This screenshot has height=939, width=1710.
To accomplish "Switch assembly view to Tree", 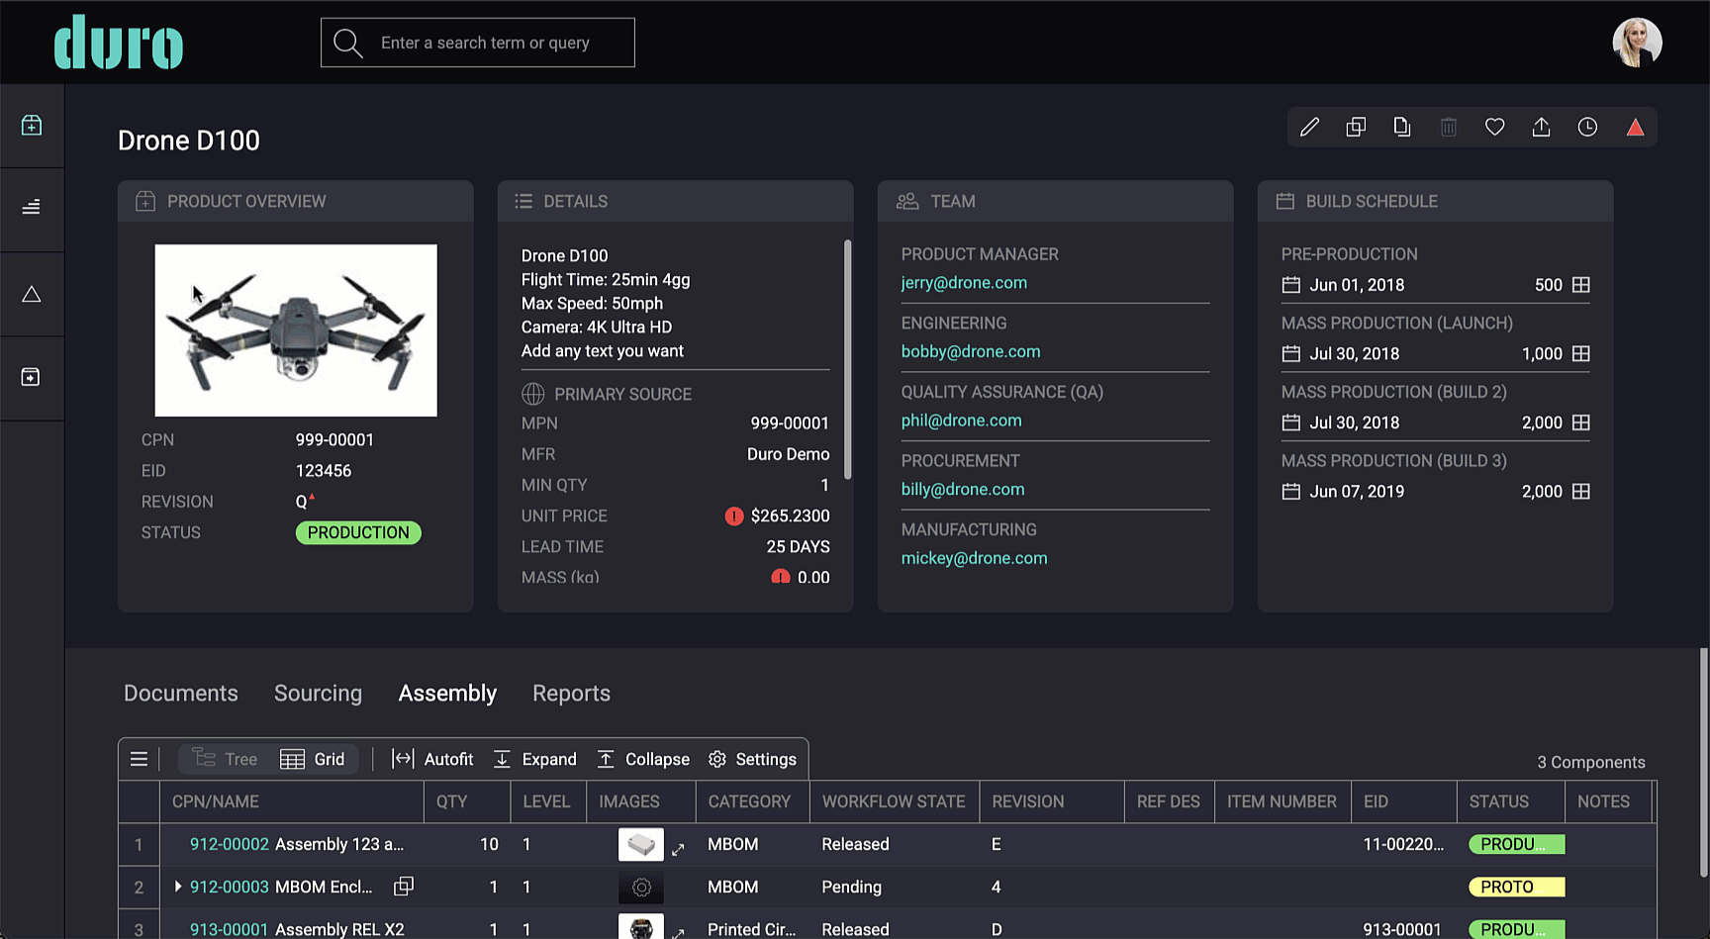I will click(x=225, y=759).
